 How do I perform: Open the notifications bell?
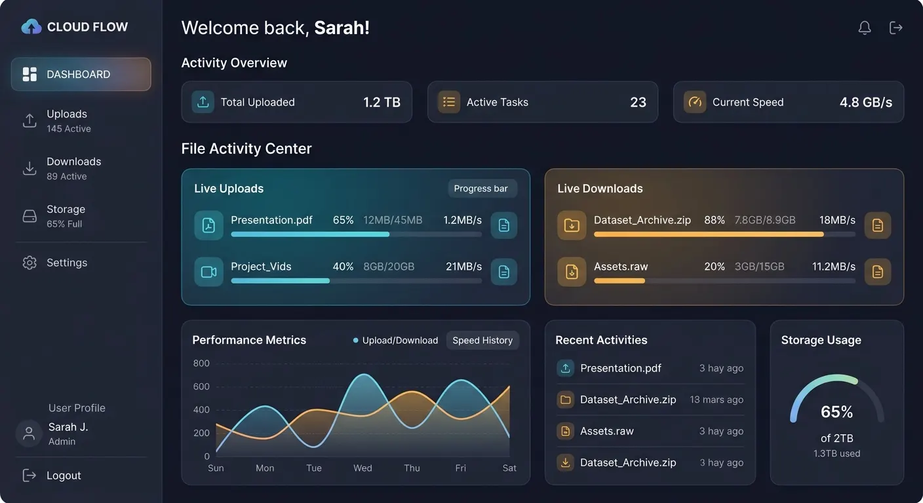[865, 28]
